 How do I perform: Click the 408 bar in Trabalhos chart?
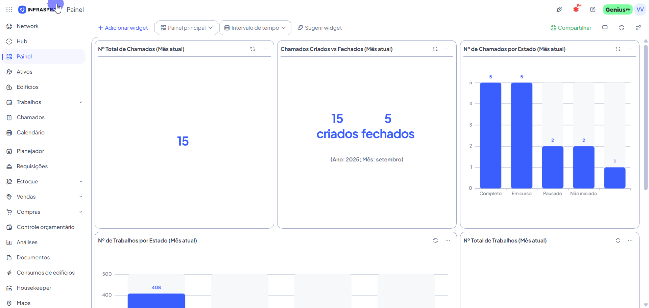(156, 301)
